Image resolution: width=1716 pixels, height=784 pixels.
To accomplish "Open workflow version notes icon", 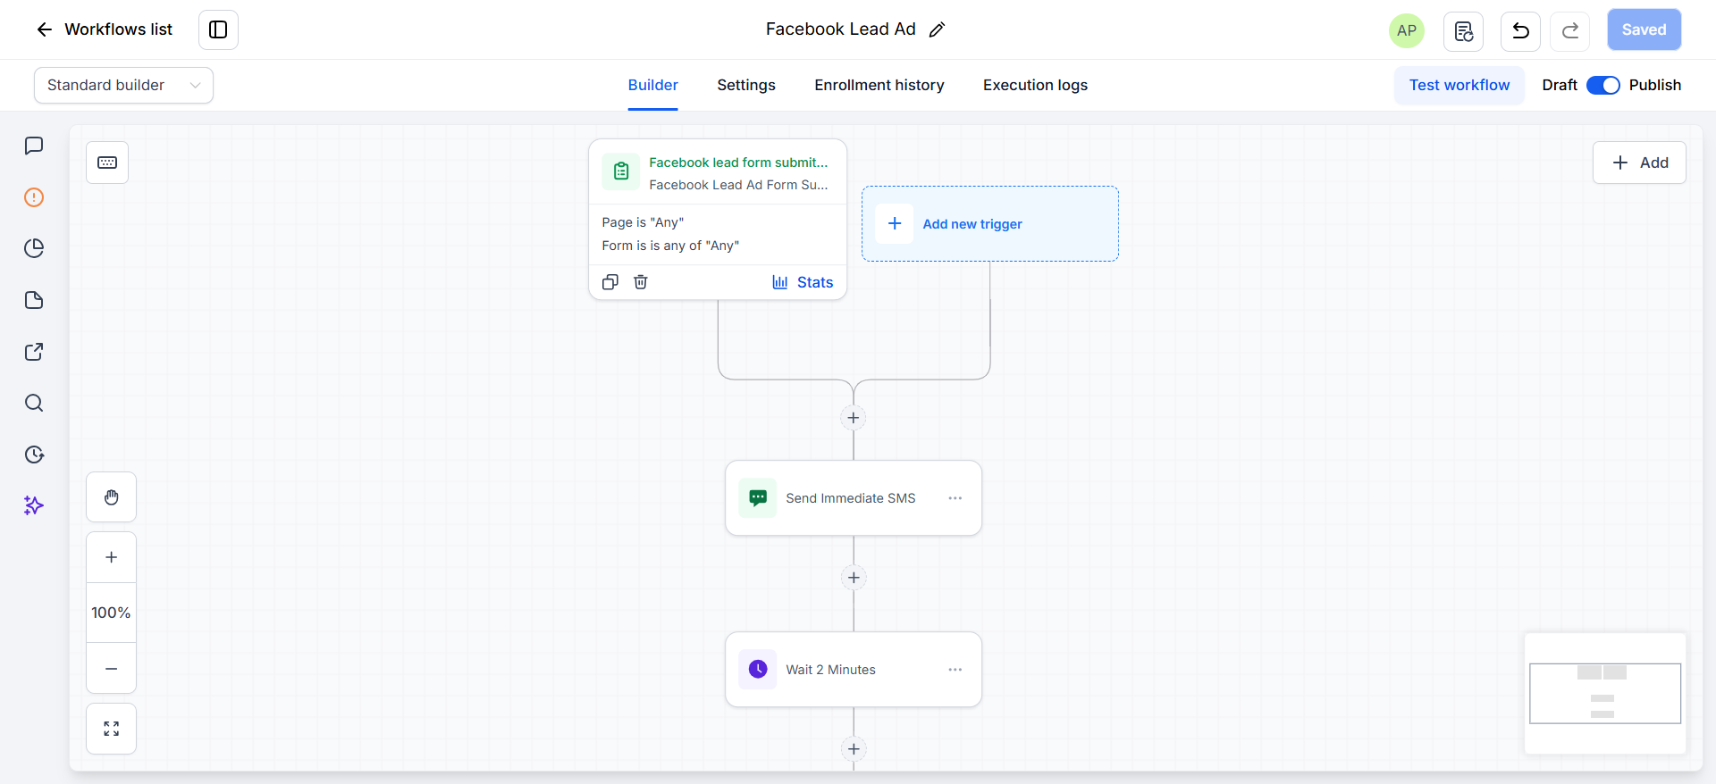I will click(x=1463, y=31).
